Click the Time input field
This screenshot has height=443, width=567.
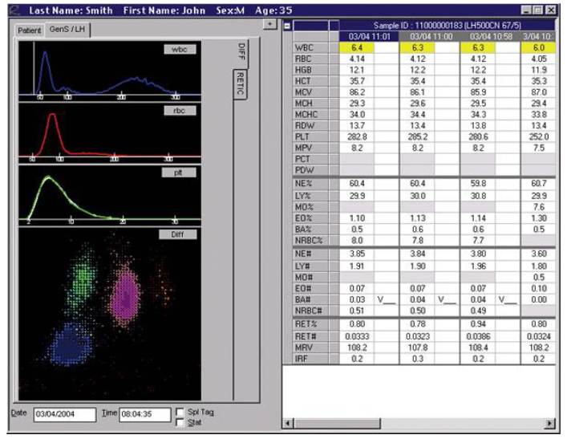(x=144, y=414)
